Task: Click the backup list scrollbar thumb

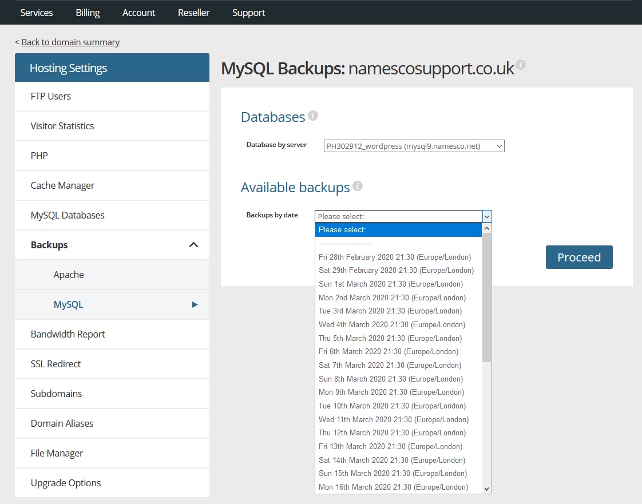Action: tap(486, 297)
